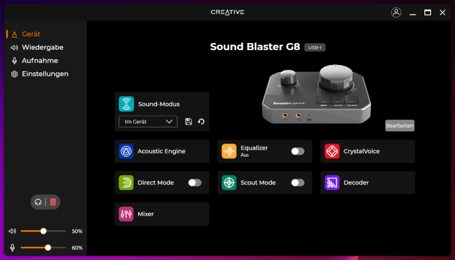Open the Decoder icon
Screen dimensions: 455x260
tap(332, 183)
